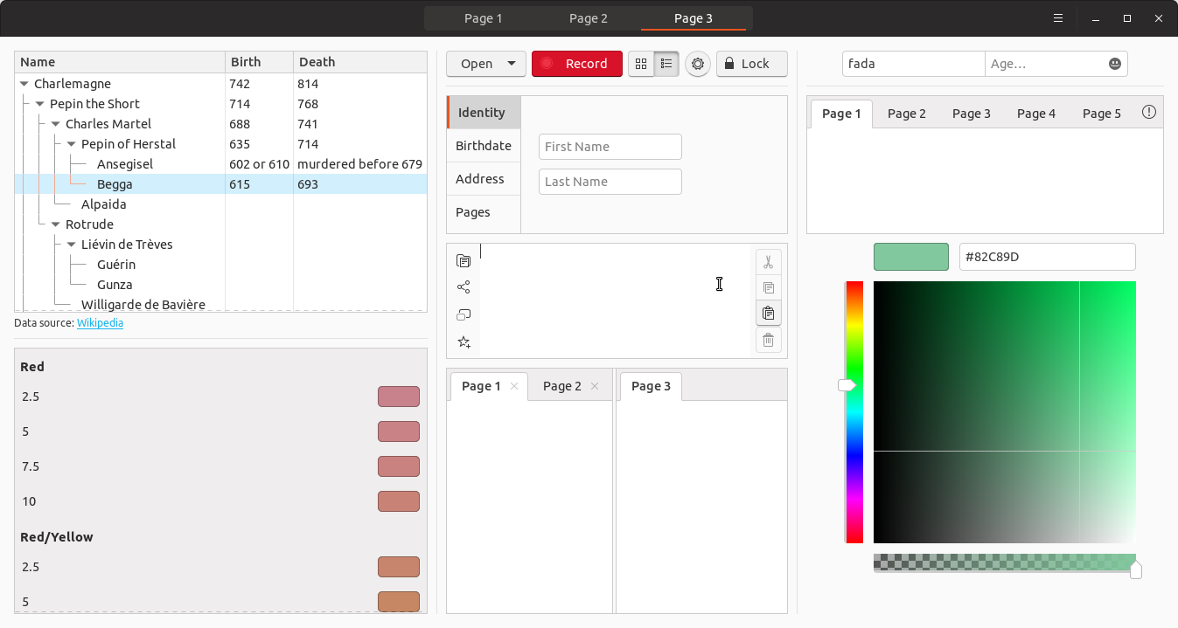Click the copy icon beside text area
The height and width of the screenshot is (628, 1178).
click(768, 287)
